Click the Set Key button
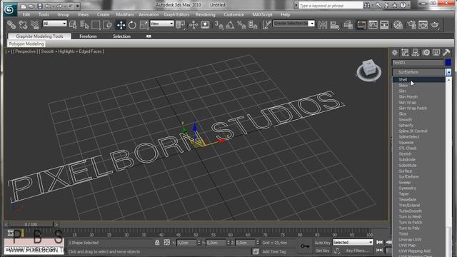The width and height of the screenshot is (457, 257). click(x=322, y=251)
